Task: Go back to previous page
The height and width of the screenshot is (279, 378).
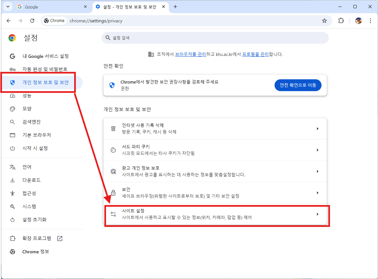Action: coord(9,21)
